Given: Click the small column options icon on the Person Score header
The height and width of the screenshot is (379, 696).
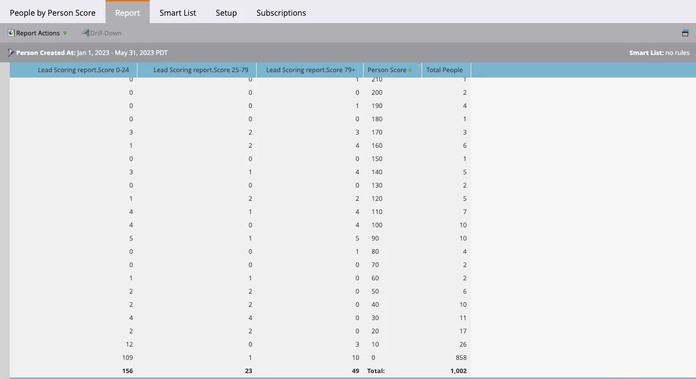Looking at the screenshot, I should click(x=419, y=65).
